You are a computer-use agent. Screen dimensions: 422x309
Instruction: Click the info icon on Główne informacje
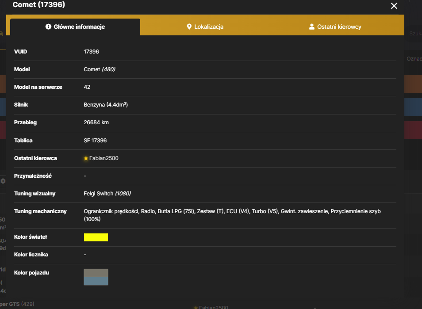pos(49,27)
